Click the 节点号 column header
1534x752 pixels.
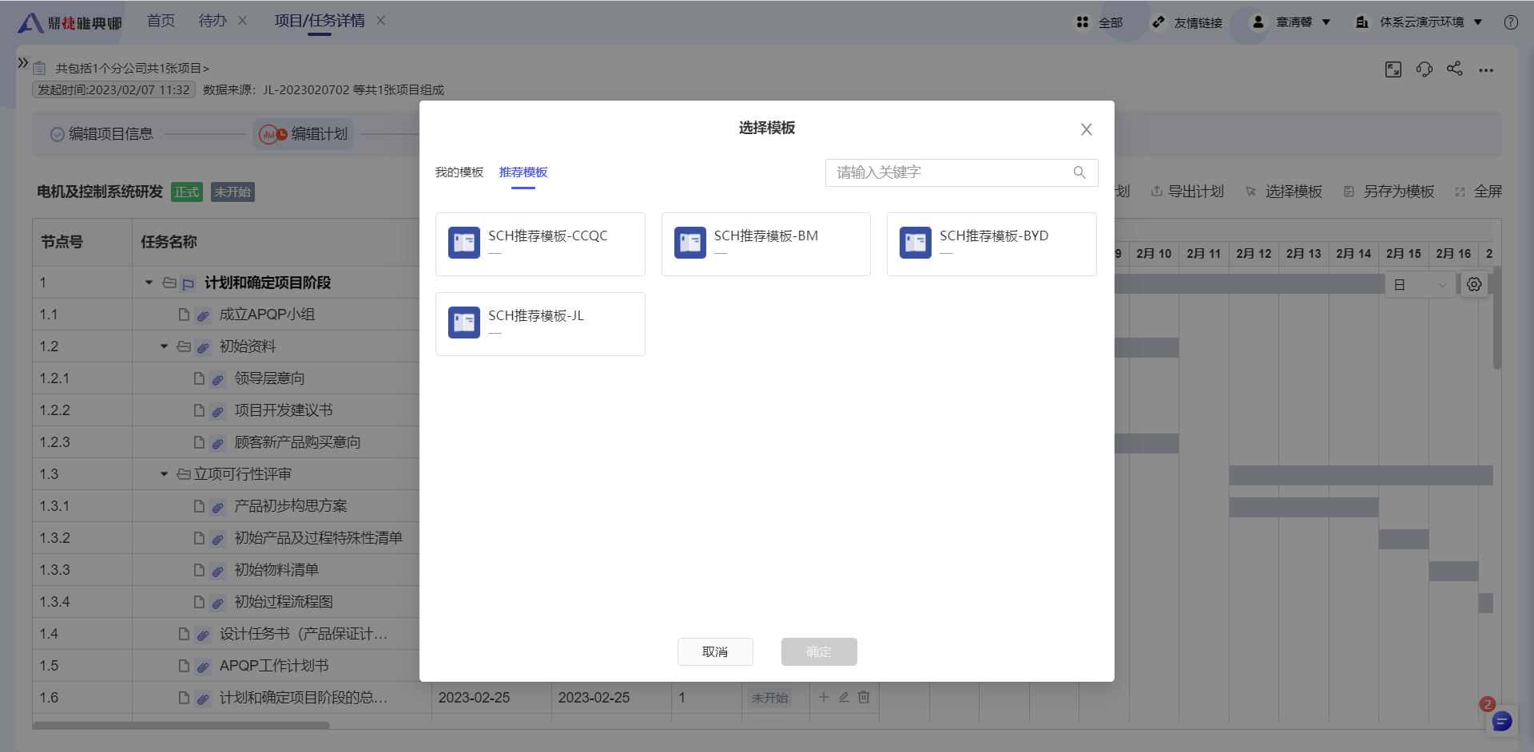pos(62,242)
